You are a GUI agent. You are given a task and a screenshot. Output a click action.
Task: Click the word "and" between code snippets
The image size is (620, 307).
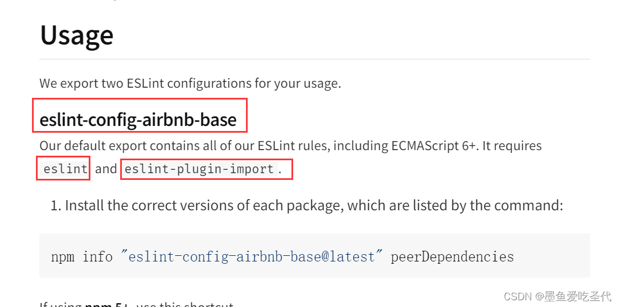point(106,169)
